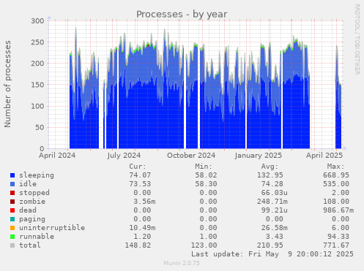Click the 'sleeping' legend label

pyautogui.click(x=37, y=175)
